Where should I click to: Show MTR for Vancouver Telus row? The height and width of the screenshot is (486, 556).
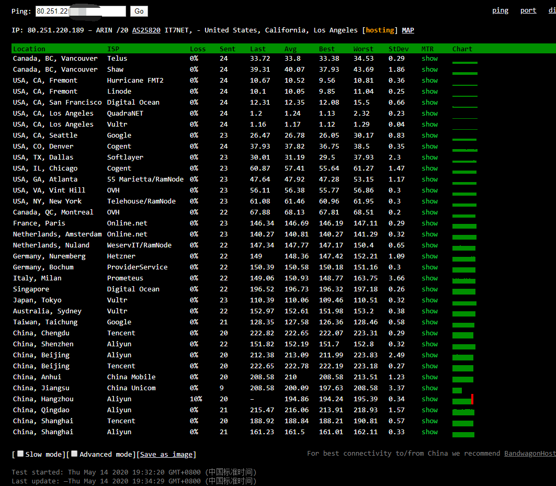click(x=429, y=59)
